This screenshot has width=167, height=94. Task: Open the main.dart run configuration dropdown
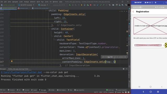43,5
